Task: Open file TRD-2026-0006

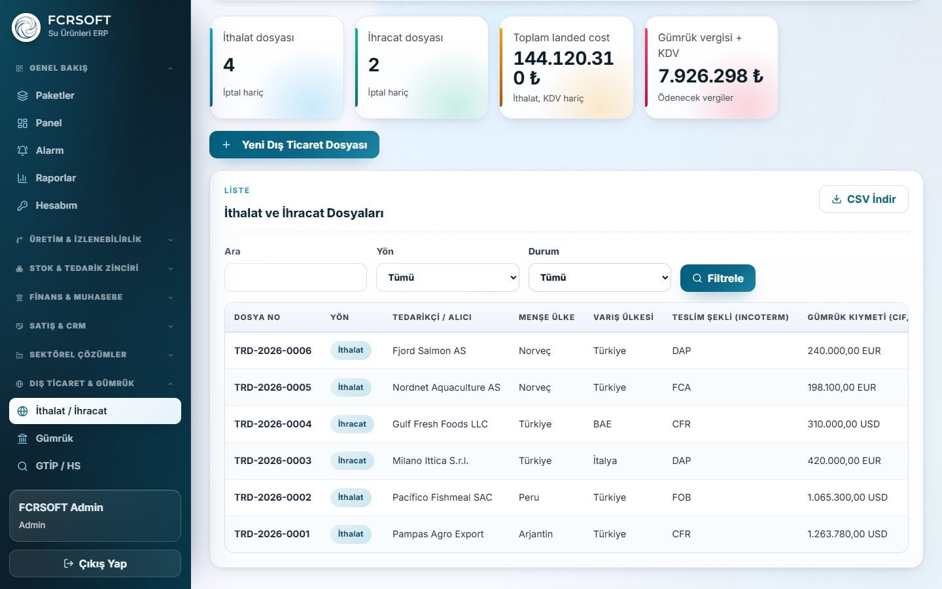Action: pyautogui.click(x=273, y=351)
